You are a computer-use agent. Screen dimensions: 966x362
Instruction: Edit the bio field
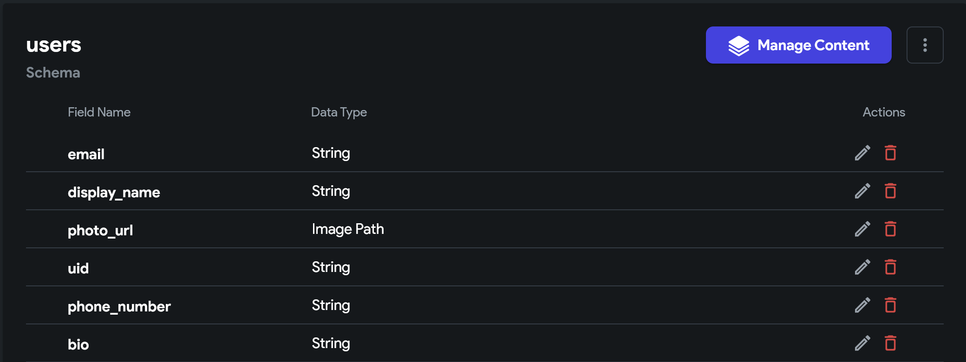point(862,343)
